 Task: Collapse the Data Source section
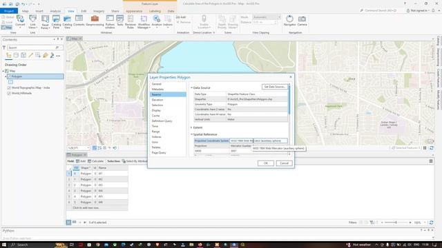tap(191, 87)
